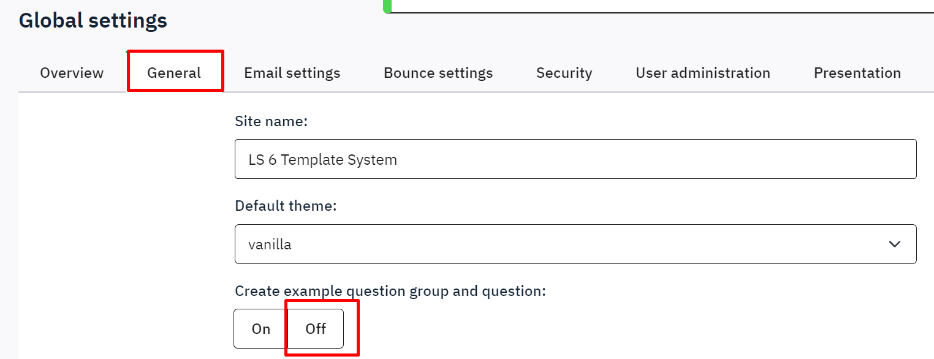Set example question group to Off
The height and width of the screenshot is (359, 934).
pyautogui.click(x=316, y=329)
